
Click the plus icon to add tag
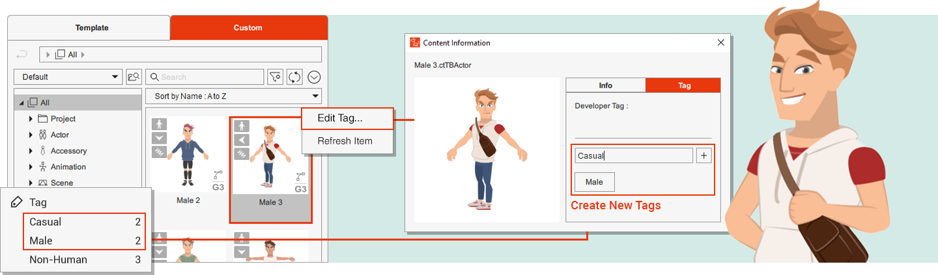tap(703, 155)
